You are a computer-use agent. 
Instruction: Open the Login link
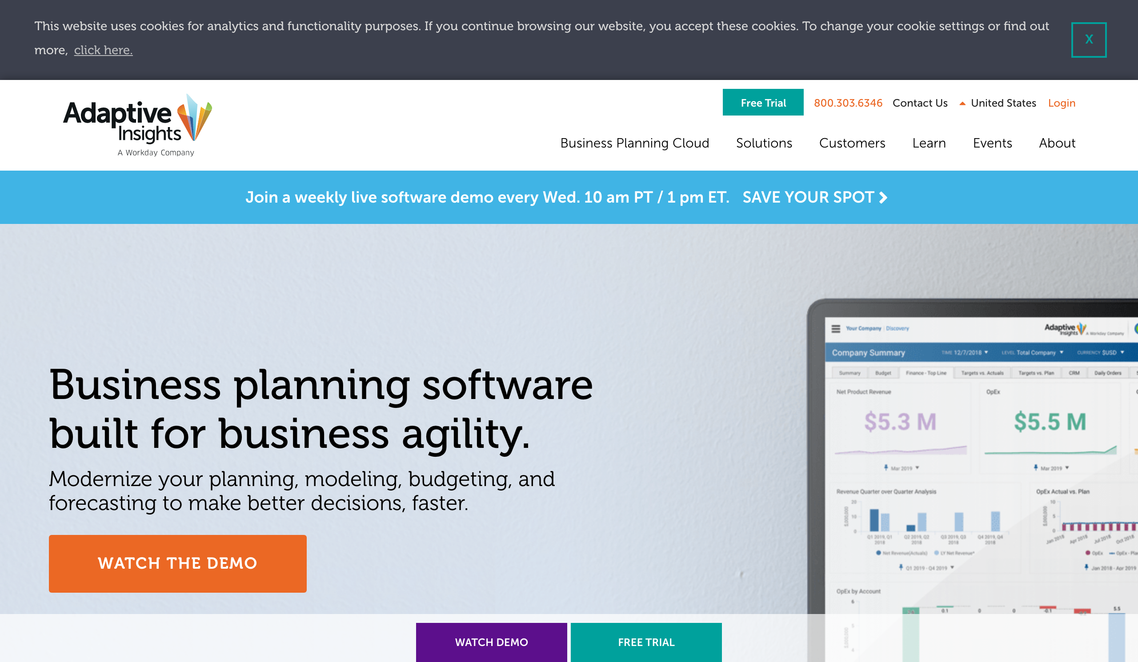[x=1061, y=103]
